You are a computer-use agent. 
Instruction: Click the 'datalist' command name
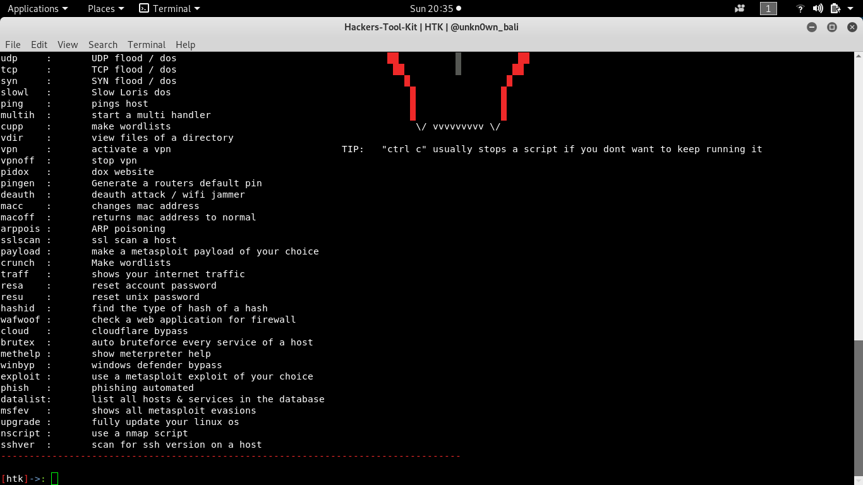pyautogui.click(x=23, y=399)
